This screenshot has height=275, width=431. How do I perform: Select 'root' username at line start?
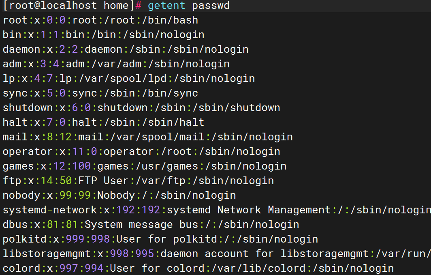[15, 20]
